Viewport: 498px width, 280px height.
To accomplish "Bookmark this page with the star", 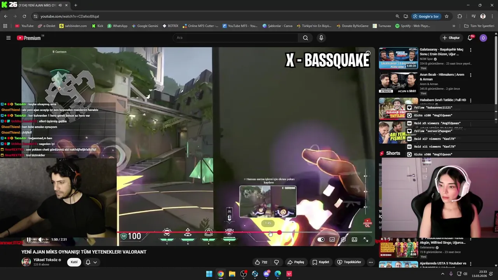I will coord(447,16).
